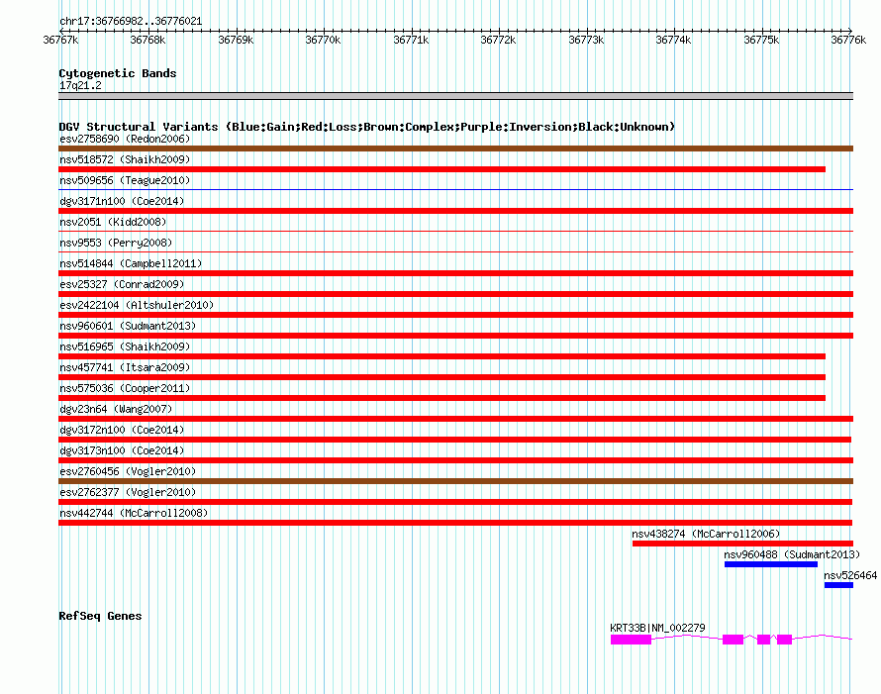Open the dgv3172n100 (Coe2014) variant label
Screen dimensions: 881x694
pyautogui.click(x=122, y=430)
